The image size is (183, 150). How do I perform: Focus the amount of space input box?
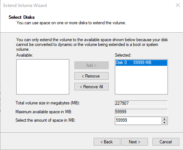138,121
